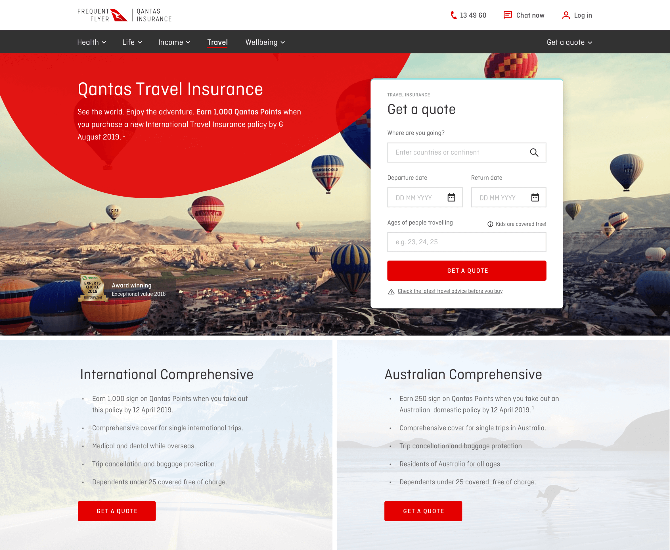Click the calendar icon for Return date

click(x=534, y=198)
